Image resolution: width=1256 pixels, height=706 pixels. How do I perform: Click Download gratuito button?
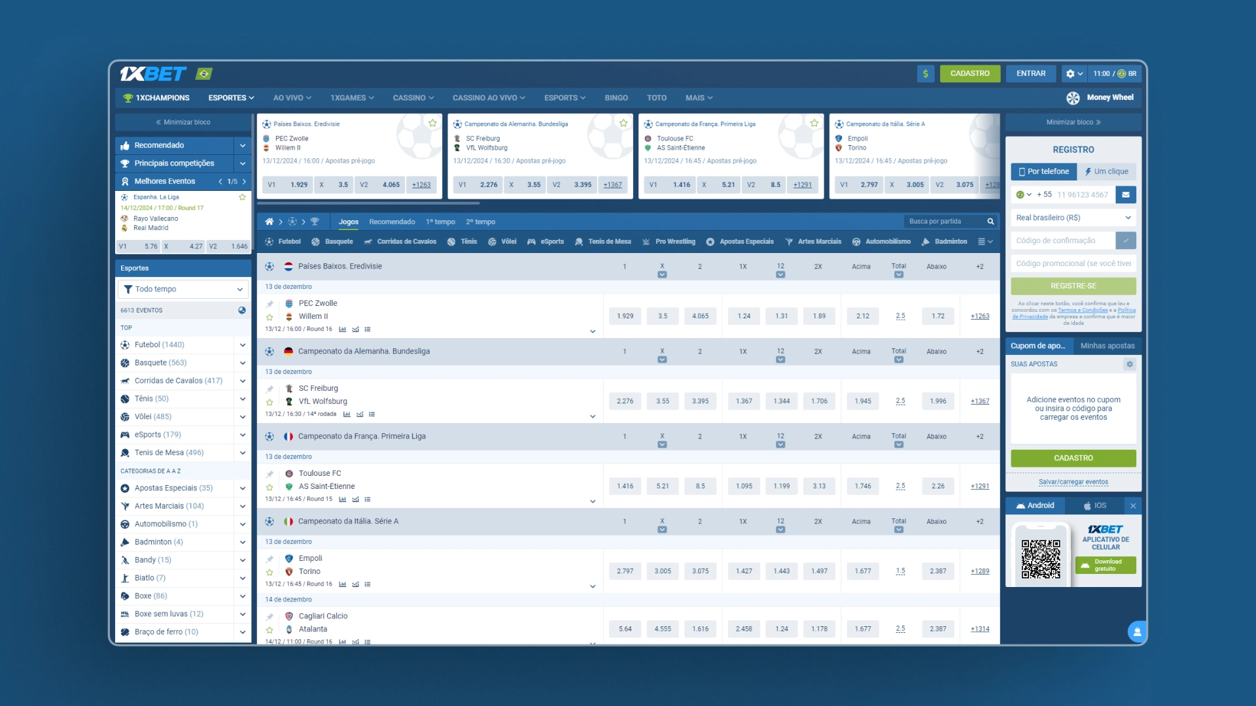click(1106, 565)
